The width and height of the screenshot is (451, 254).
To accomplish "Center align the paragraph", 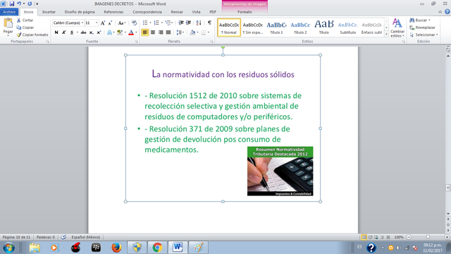I will [153, 32].
